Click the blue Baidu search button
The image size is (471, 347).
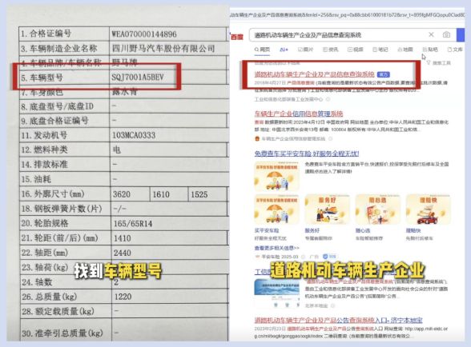pos(461,35)
